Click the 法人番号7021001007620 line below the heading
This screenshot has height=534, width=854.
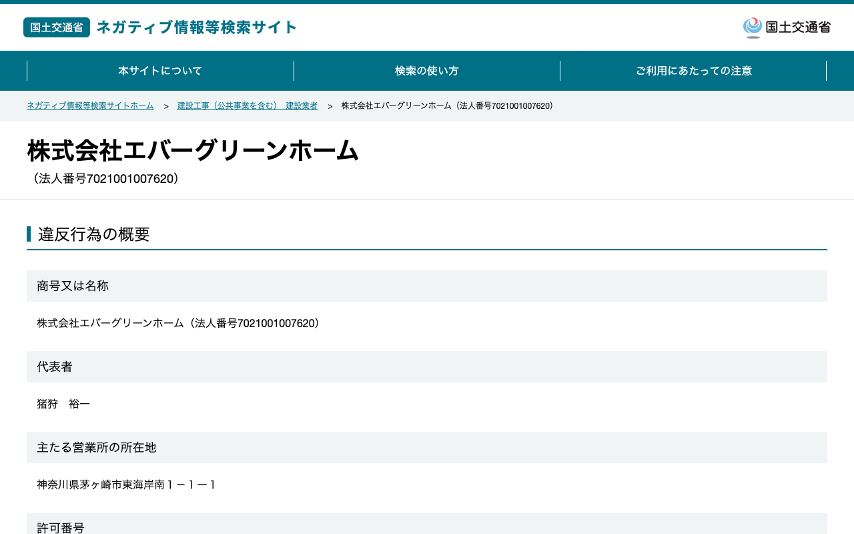pos(105,179)
